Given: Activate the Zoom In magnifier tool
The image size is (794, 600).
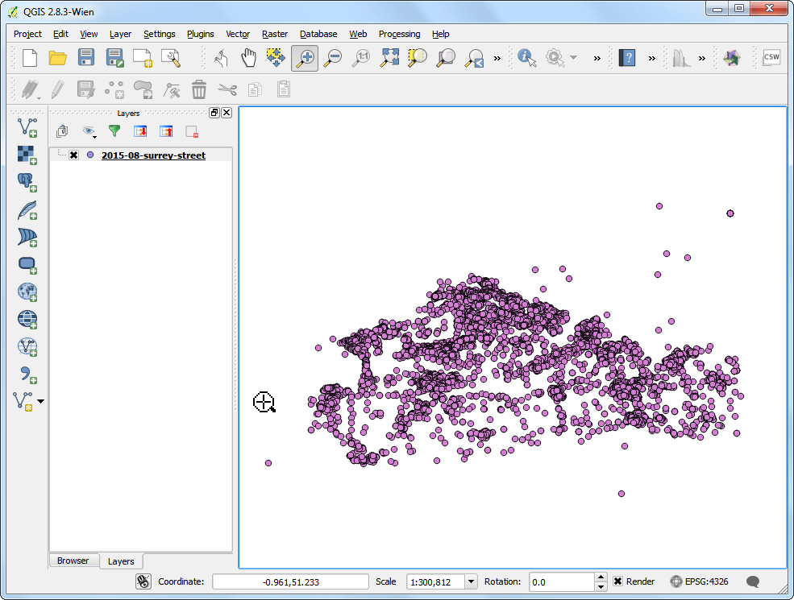Looking at the screenshot, I should pyautogui.click(x=305, y=58).
